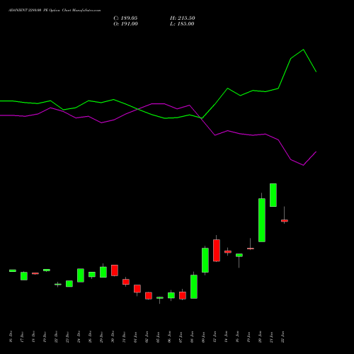The height and width of the screenshot is (354, 354).
Task: Select the 08 Jan date label
Action: pos(192,337)
